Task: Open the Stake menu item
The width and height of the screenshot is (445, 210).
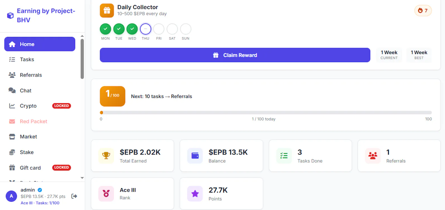Action: pyautogui.click(x=40, y=152)
